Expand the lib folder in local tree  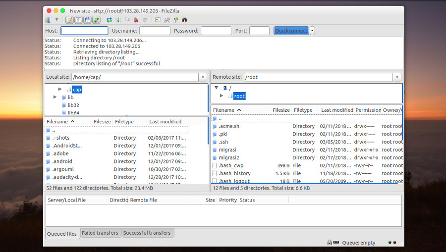(x=55, y=97)
